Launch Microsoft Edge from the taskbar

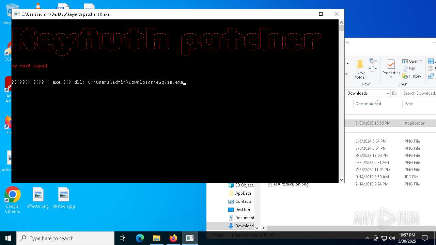click(140, 238)
